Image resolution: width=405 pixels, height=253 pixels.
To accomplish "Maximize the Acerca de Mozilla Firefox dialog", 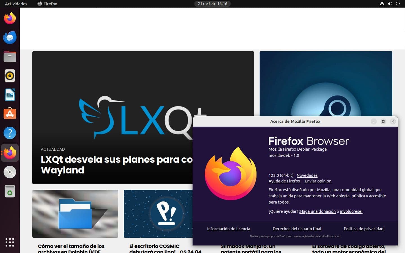I will [x=383, y=121].
